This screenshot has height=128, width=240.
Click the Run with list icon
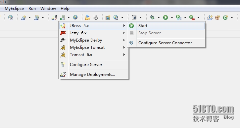(x=179, y=17)
